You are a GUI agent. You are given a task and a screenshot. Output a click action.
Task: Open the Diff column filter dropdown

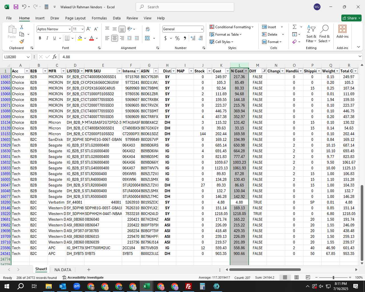[264, 71]
